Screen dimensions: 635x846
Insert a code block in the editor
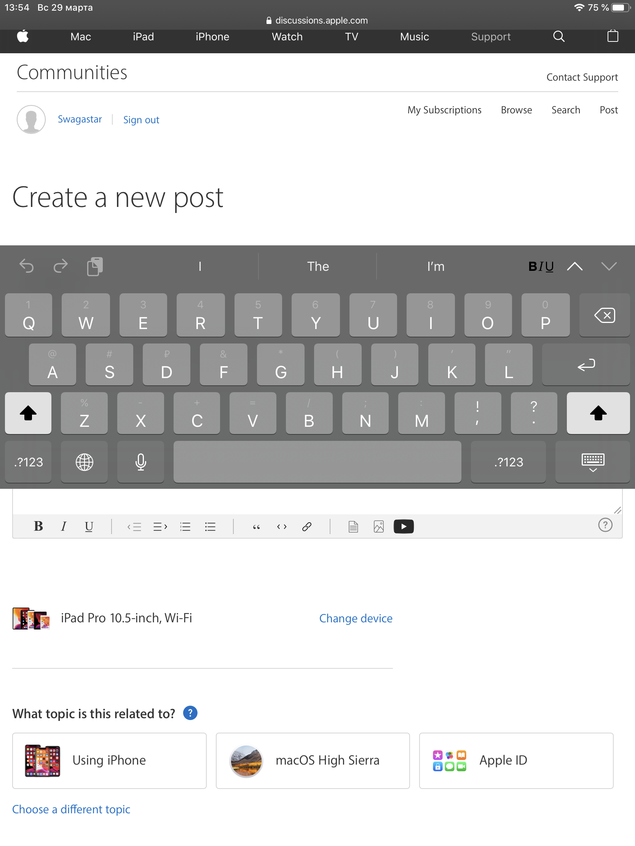point(282,526)
